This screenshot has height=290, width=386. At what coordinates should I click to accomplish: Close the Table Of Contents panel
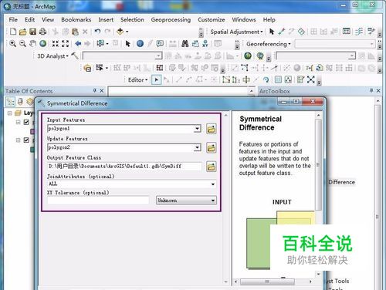click(102, 90)
